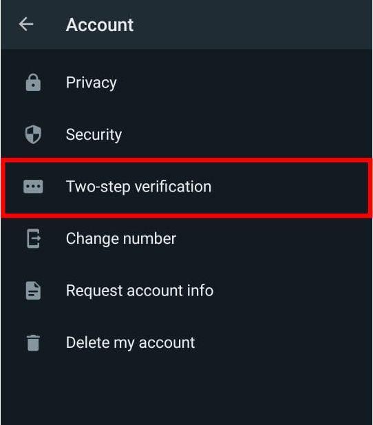This screenshot has height=425, width=373.
Task: Click the padlock icon beside Privacy
Action: pos(33,82)
